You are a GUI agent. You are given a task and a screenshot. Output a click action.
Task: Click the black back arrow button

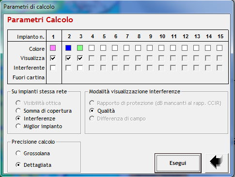coord(217,163)
